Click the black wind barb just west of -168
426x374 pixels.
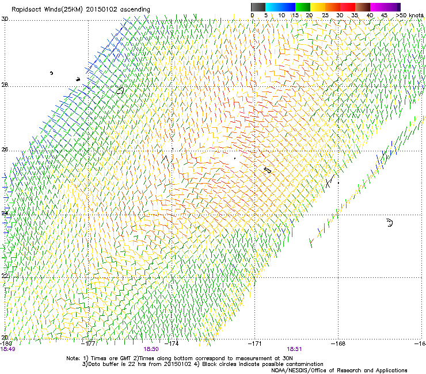330,181
